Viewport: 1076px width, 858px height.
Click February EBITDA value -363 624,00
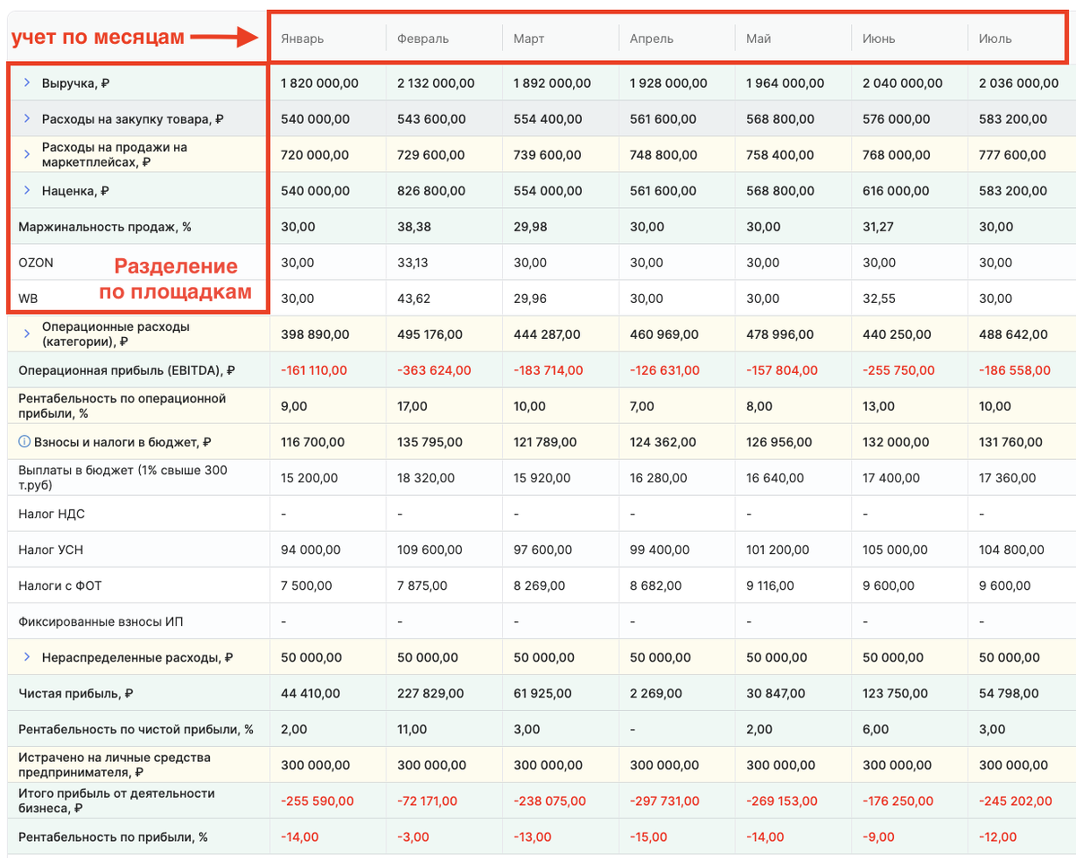click(433, 370)
